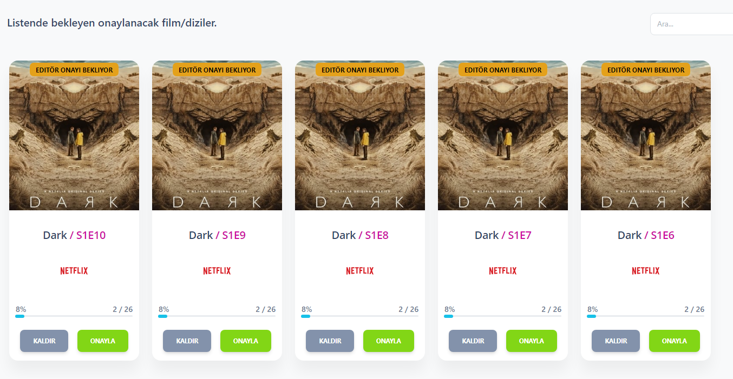Click the Dark / S1E7 title link

(x=503, y=235)
